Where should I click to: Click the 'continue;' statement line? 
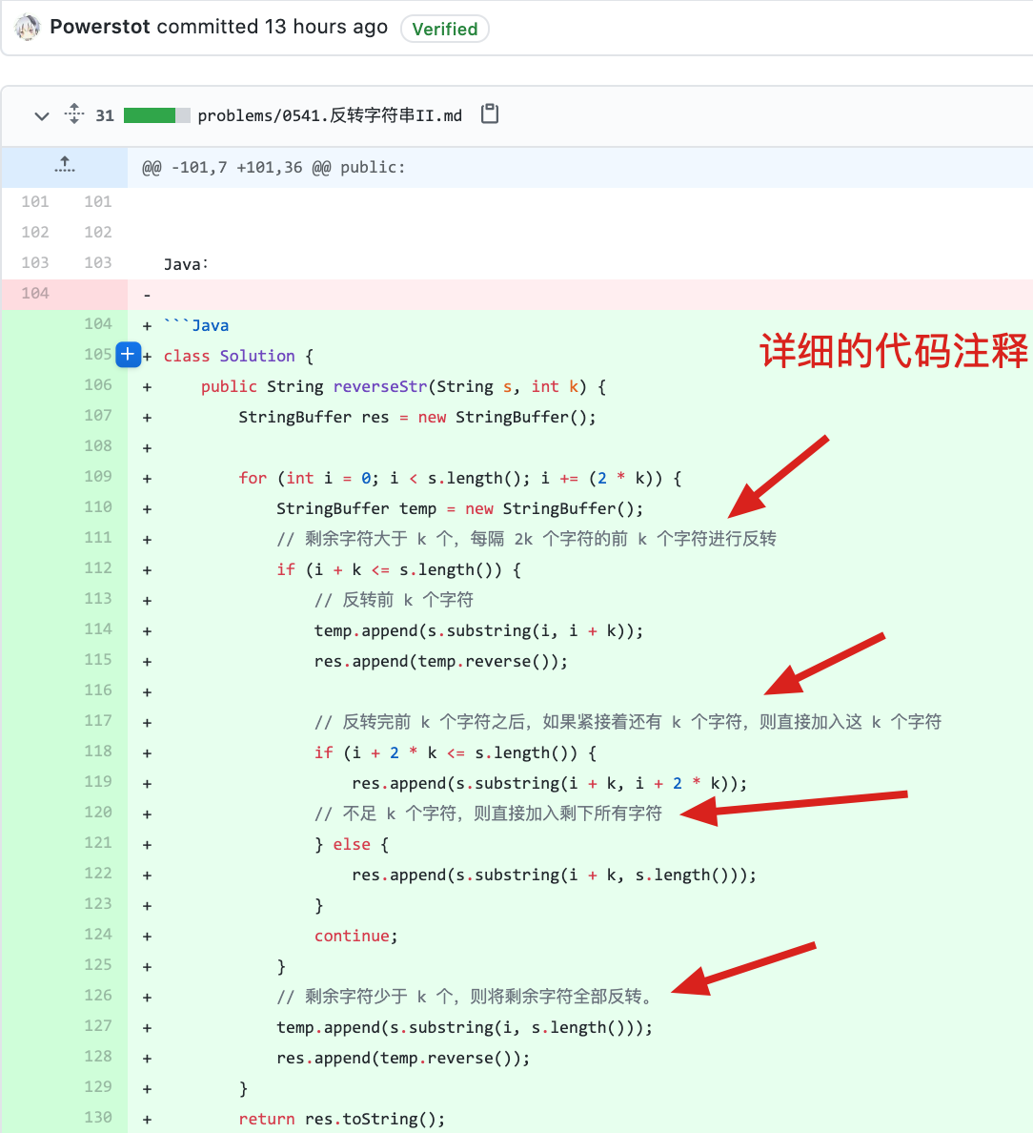pyautogui.click(x=355, y=936)
